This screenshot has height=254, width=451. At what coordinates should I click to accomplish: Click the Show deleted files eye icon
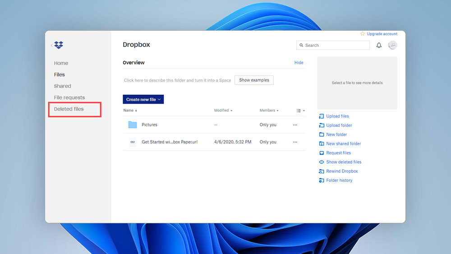pos(321,162)
